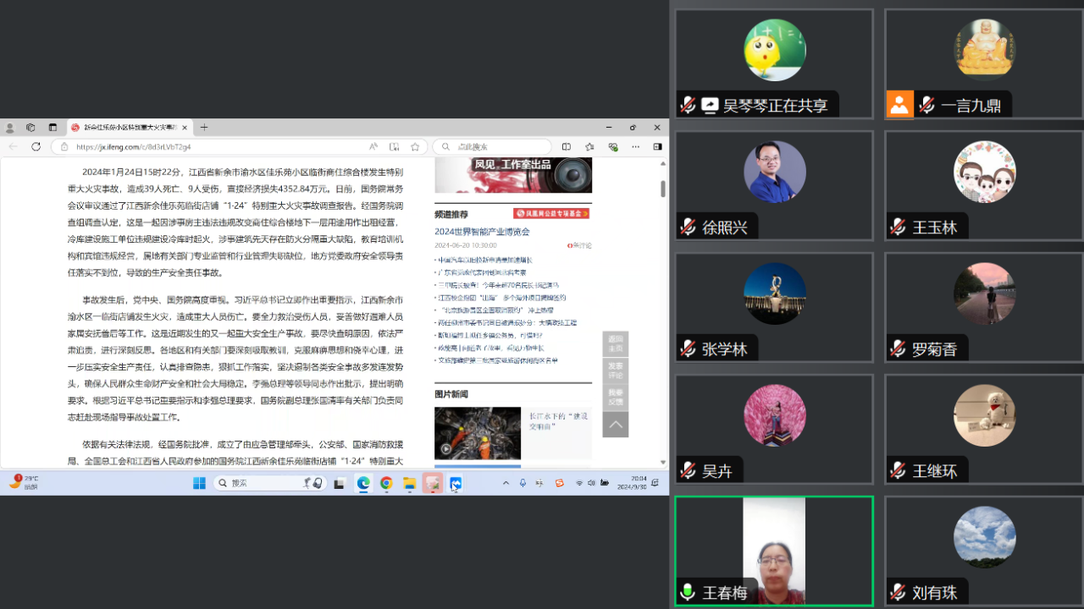Click the webpage vertical scrollbar
The width and height of the screenshot is (1084, 609).
(x=663, y=189)
